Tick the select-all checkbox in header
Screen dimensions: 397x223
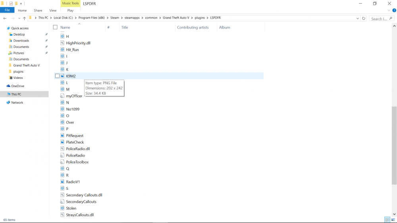[x=55, y=27]
